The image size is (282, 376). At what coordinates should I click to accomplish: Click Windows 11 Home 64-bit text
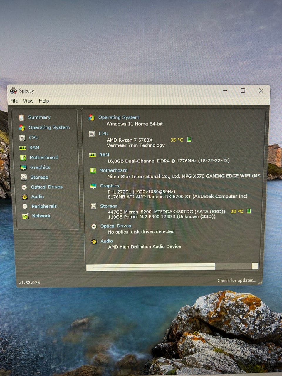pos(135,124)
